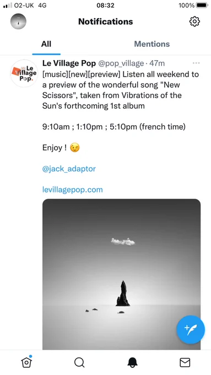The height and width of the screenshot is (375, 211).
Task: Select the Notifications bell icon
Action: pos(132,362)
